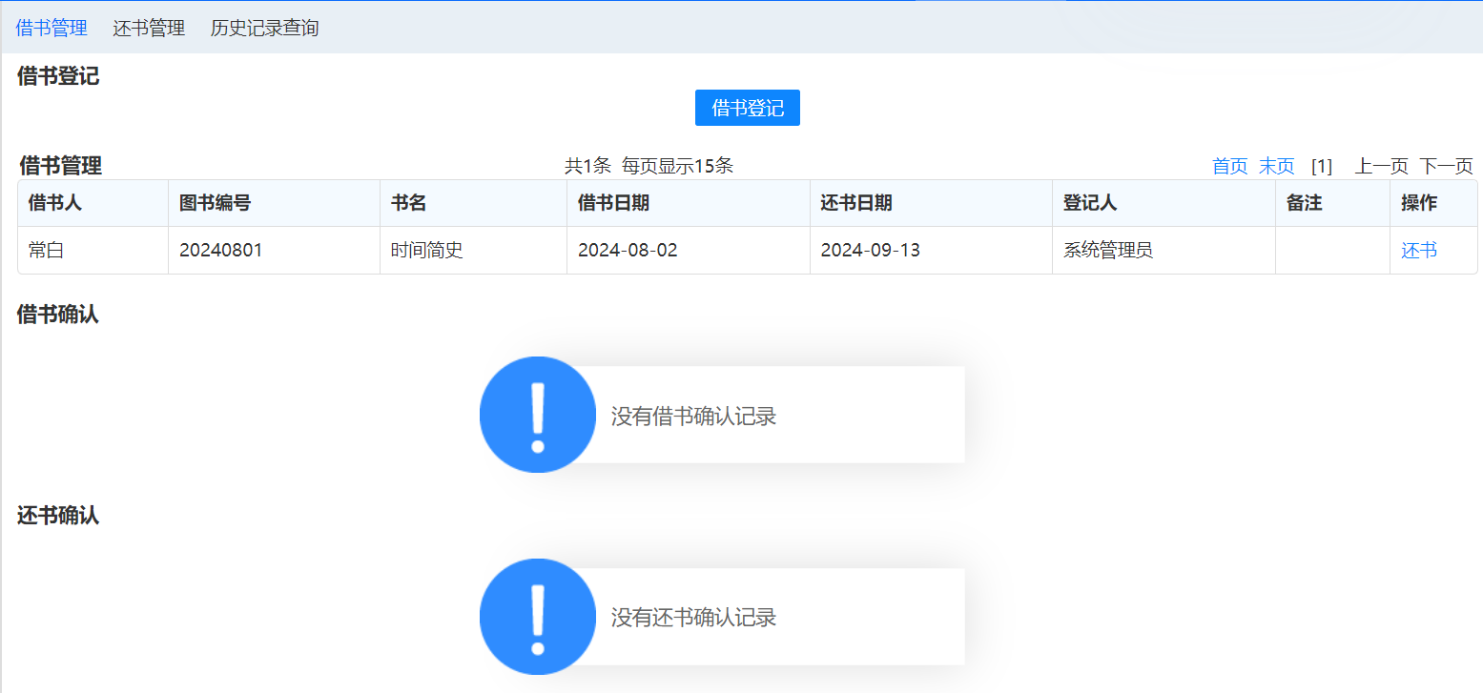
Task: Jump to 末页 in the pagination
Action: 1276,166
